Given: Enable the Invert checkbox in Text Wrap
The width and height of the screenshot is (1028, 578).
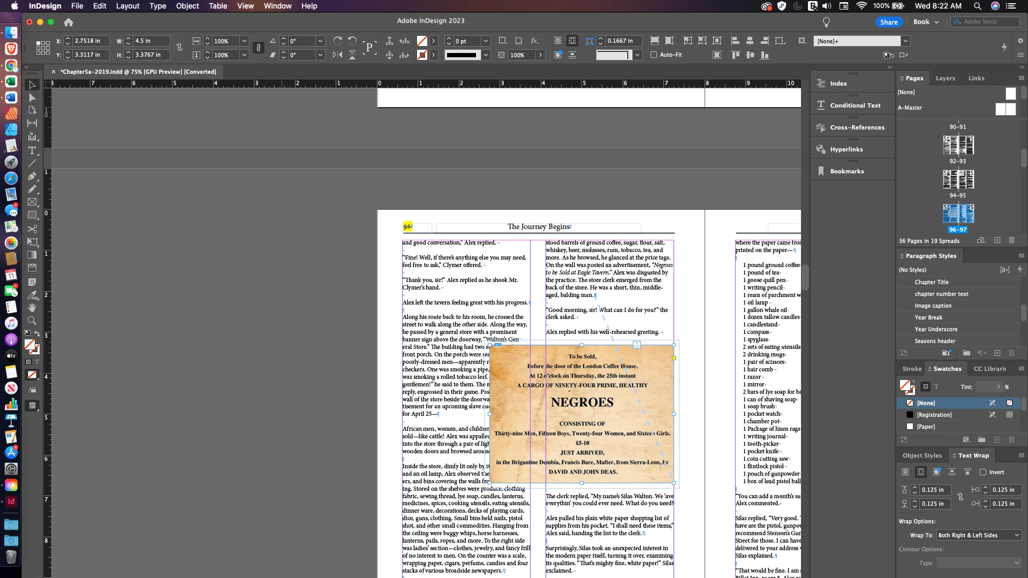Looking at the screenshot, I should (x=983, y=472).
